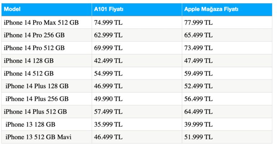277x154 pixels.
Task: Select the iPhone 14 Plus 128 GB cell
Action: pos(37,86)
